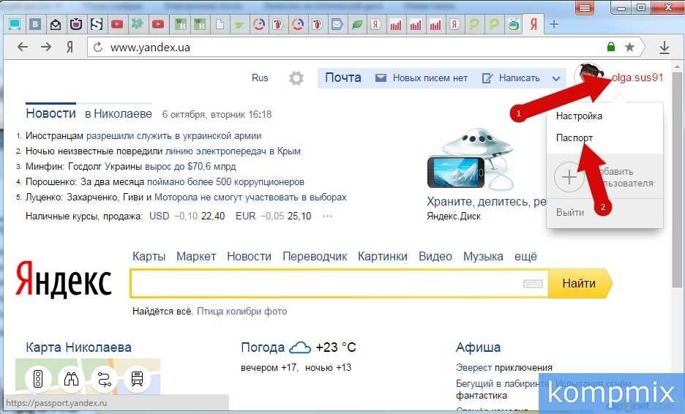
Task: Click the Яндекс logo
Action: click(64, 280)
